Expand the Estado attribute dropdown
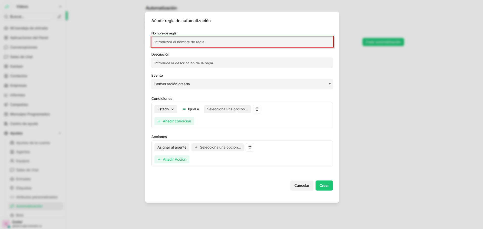 coord(166,109)
